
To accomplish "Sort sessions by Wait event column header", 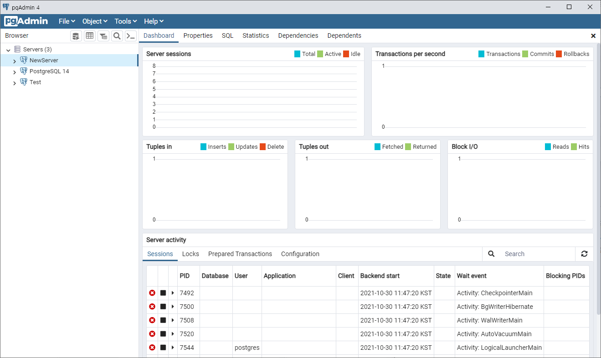I will 499,276.
